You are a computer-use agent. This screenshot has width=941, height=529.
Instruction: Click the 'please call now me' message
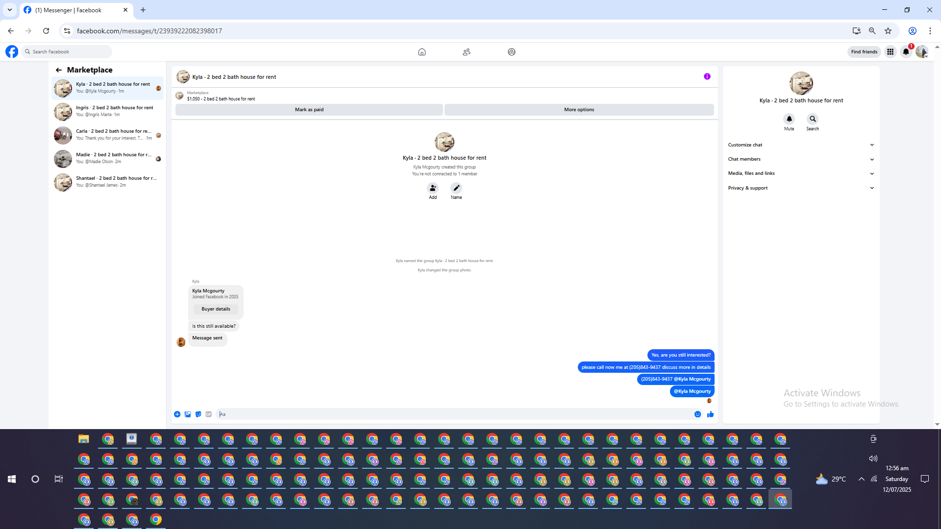[x=646, y=367]
